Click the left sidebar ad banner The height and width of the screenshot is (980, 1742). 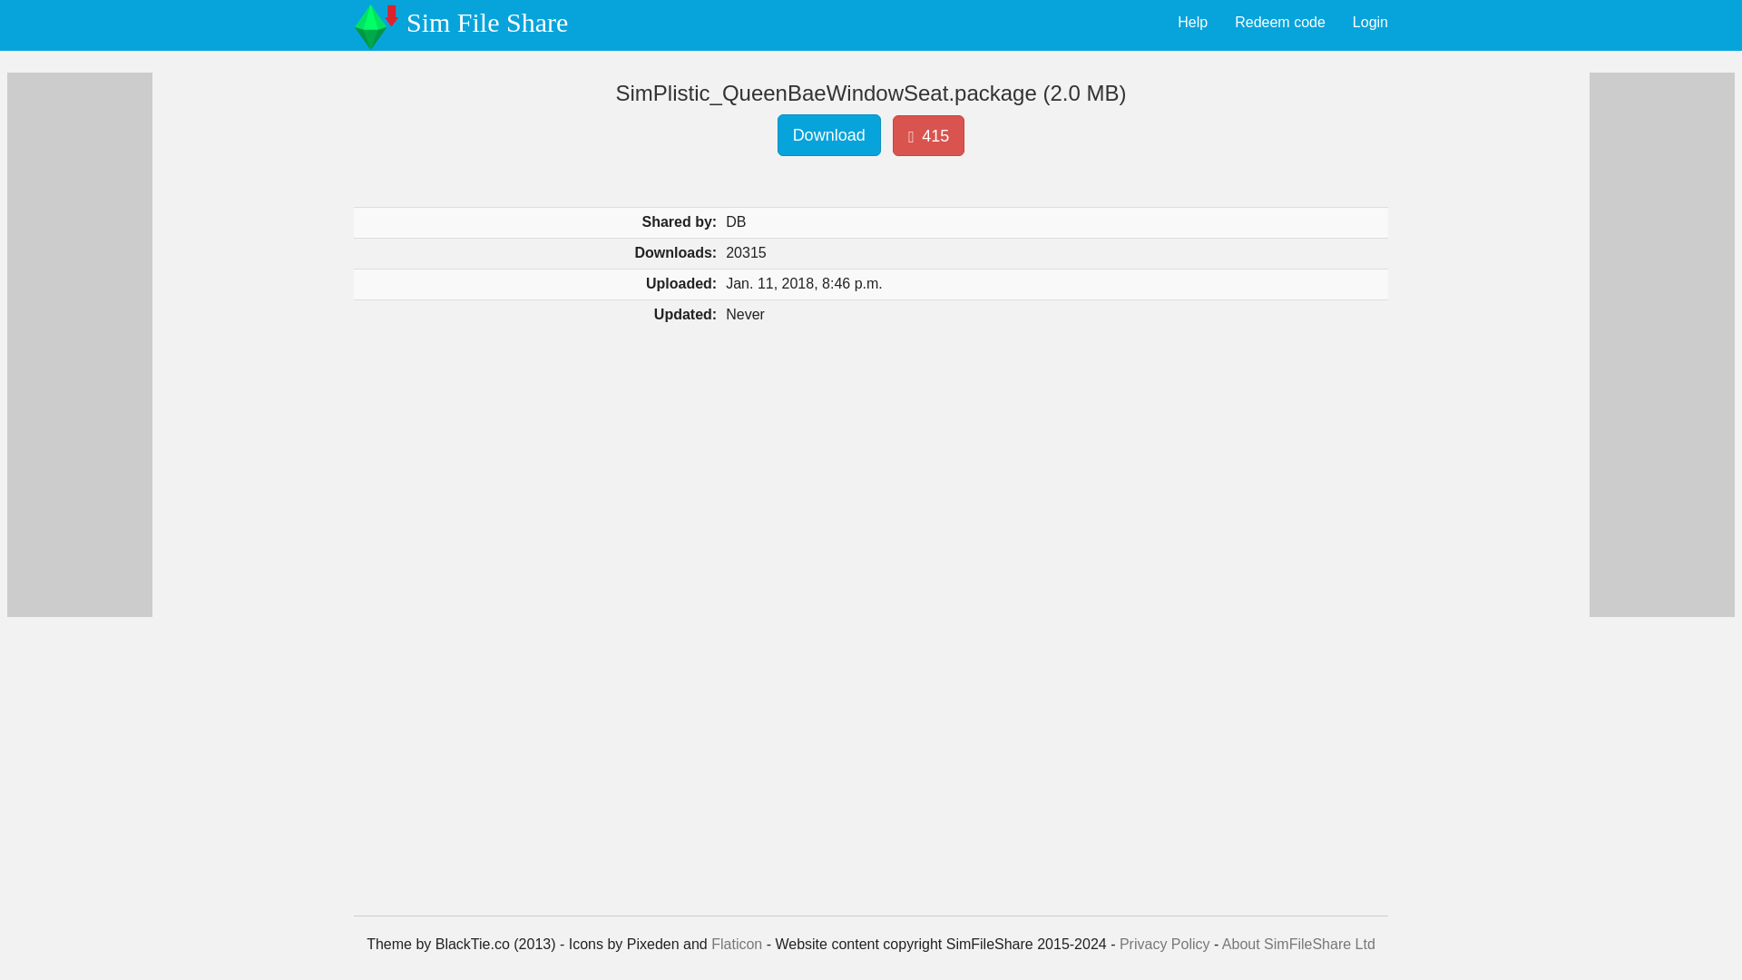[80, 345]
